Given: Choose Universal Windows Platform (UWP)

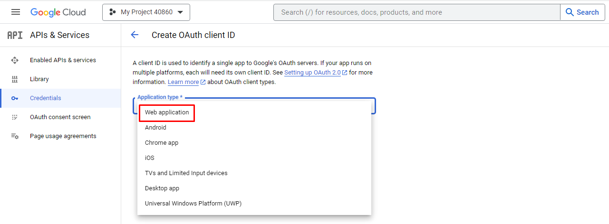Looking at the screenshot, I should (254, 204).
